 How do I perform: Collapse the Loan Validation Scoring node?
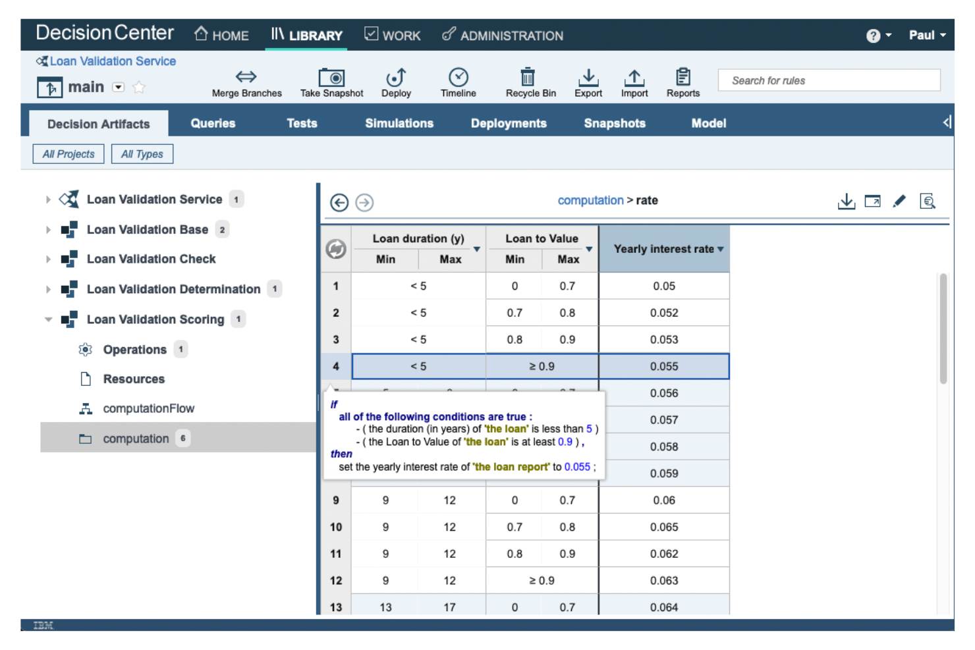48,319
